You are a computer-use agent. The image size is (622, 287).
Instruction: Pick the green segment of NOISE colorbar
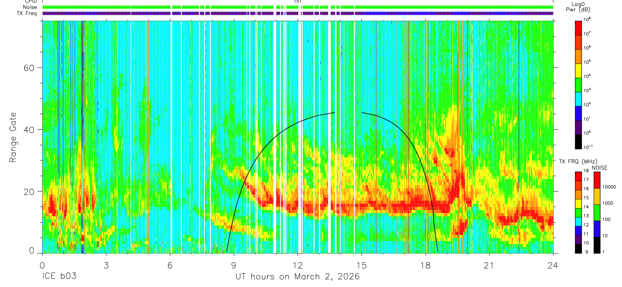[597, 212]
